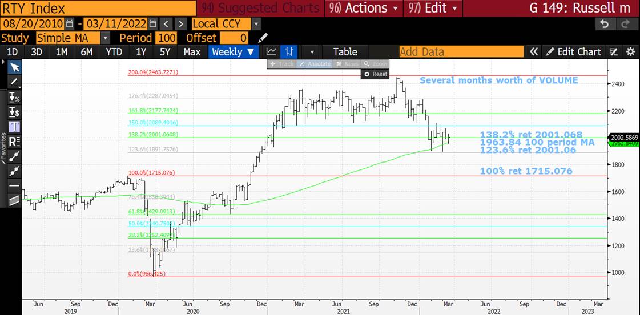This screenshot has width=640, height=315.
Task: Click the end date 03/11/2022 field
Action: pos(115,23)
